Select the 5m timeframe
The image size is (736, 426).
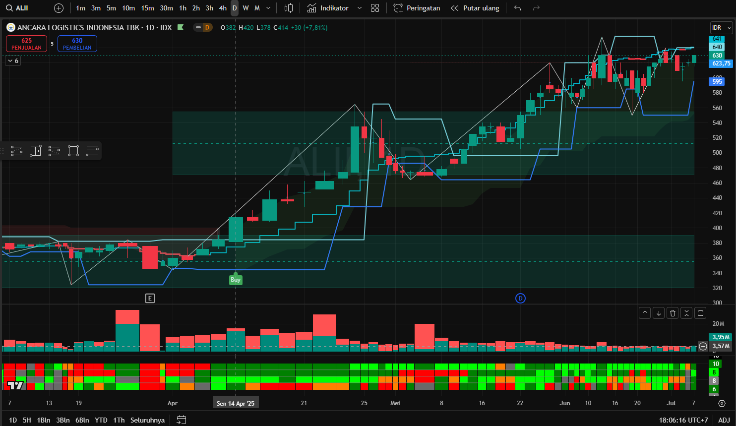pyautogui.click(x=111, y=8)
